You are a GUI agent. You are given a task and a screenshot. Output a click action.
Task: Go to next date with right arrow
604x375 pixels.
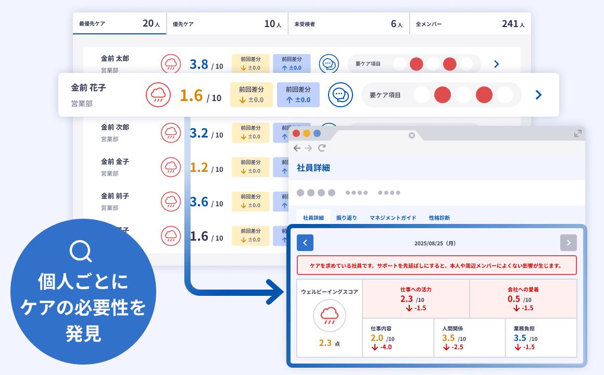point(568,243)
